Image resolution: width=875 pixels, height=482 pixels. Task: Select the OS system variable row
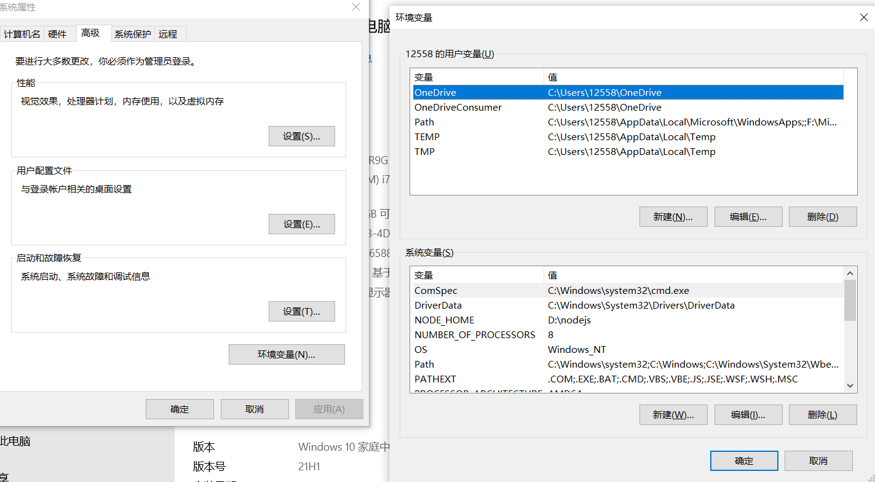(x=628, y=350)
